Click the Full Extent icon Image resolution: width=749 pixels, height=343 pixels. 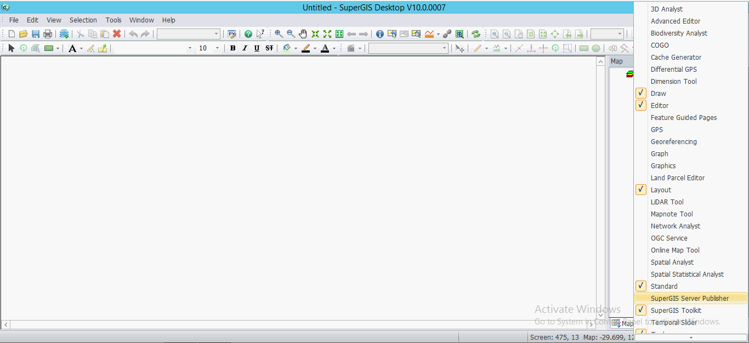339,34
